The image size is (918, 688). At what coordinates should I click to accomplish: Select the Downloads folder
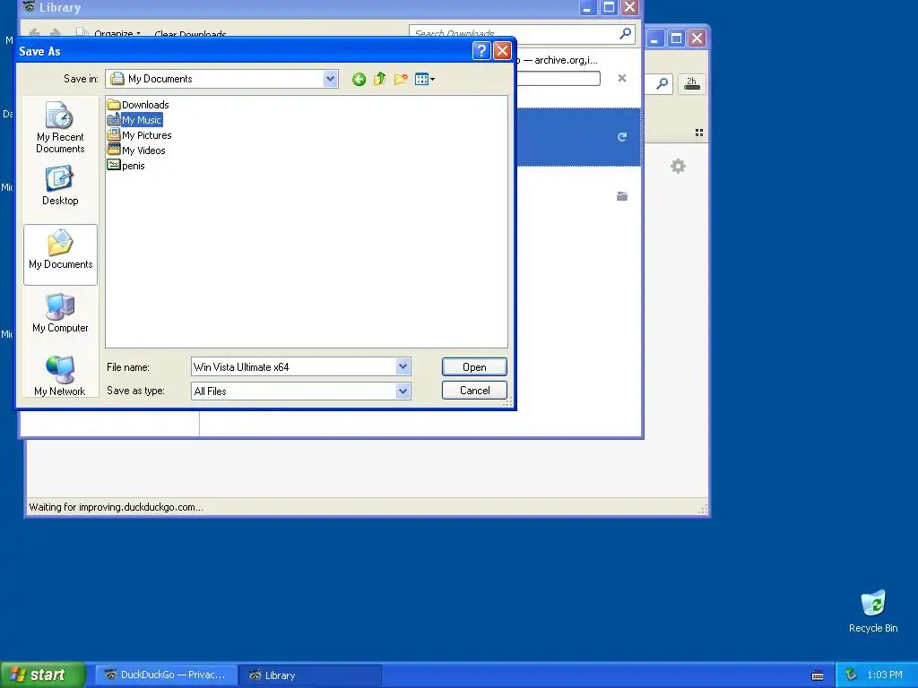point(138,105)
